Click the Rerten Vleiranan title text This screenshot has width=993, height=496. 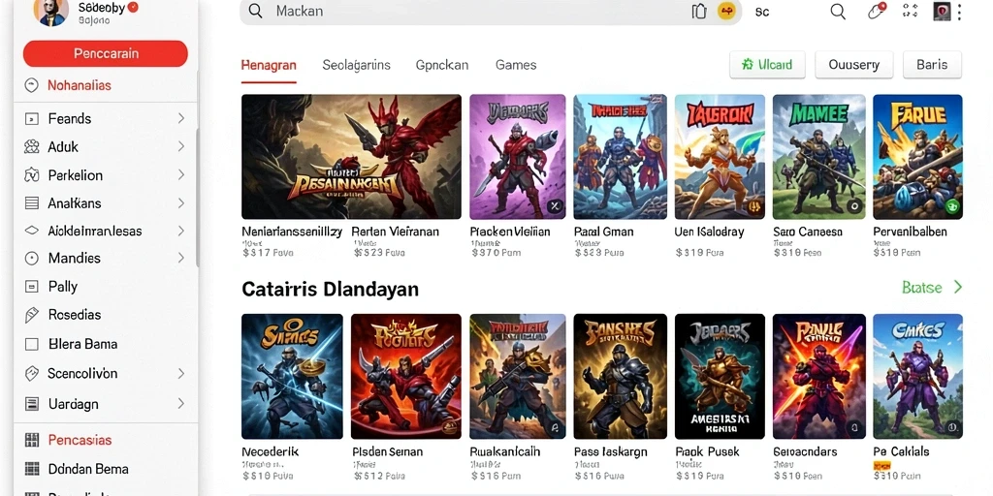point(396,232)
